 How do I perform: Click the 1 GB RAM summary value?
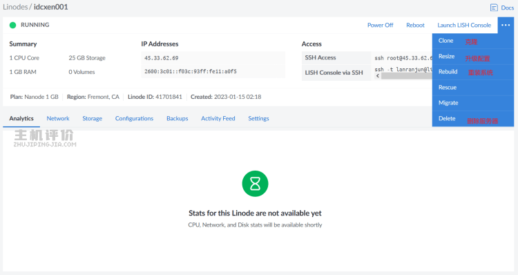(23, 72)
